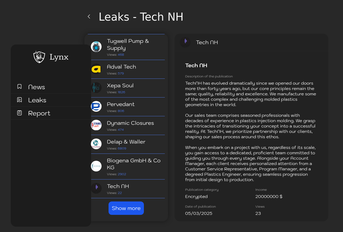
Task: Select the Tech NH title in the list
Action: pyautogui.click(x=118, y=186)
